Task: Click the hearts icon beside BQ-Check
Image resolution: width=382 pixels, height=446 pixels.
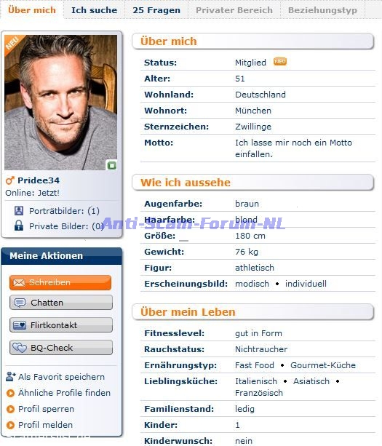Action: coord(20,348)
